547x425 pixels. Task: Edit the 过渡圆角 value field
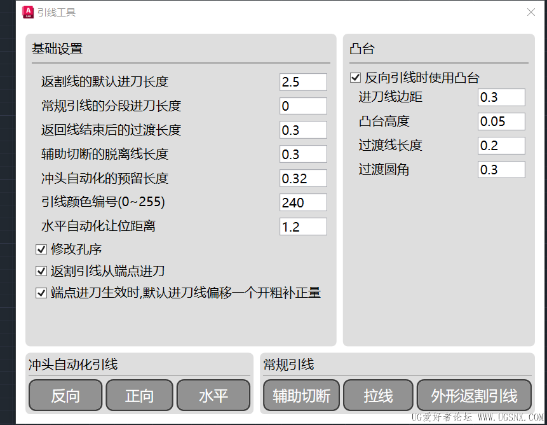pyautogui.click(x=501, y=169)
